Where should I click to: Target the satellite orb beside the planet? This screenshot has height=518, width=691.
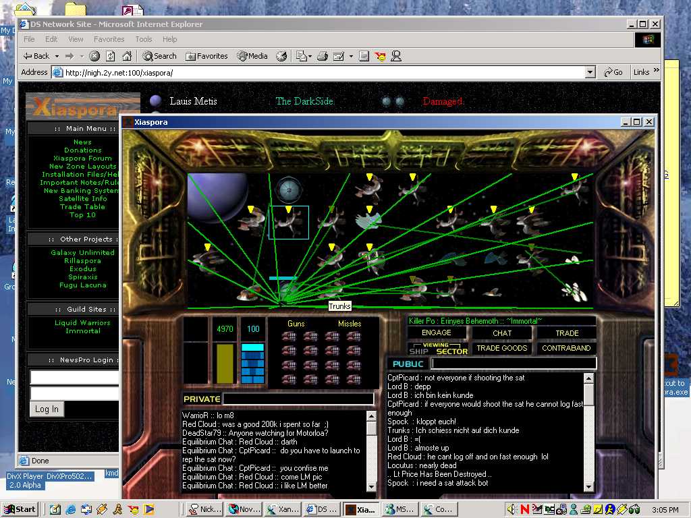click(x=288, y=189)
